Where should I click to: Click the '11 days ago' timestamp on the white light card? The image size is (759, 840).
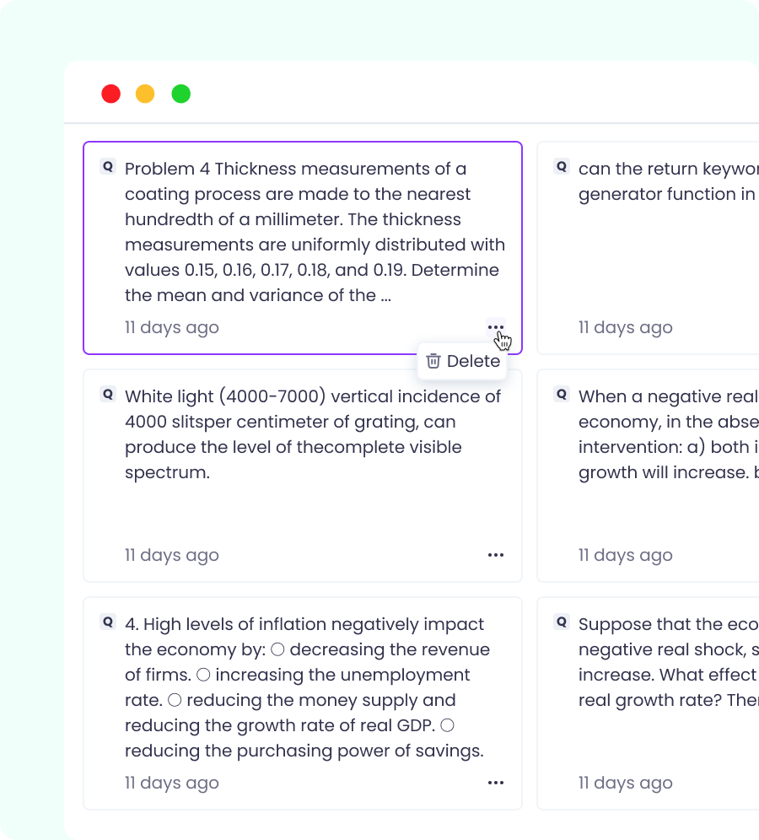[171, 555]
